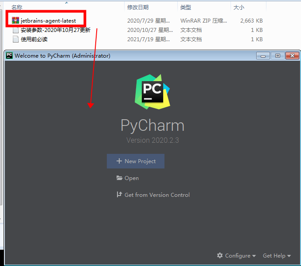The height and width of the screenshot is (266, 301).
Task: Click the WinRAR icon of jetbrains-agent-latest
Action: (16, 20)
